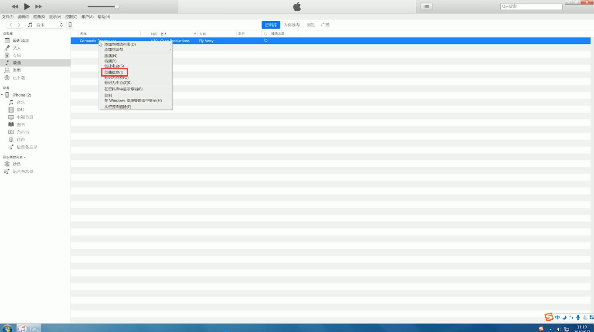
Task: Click the iTunes taskbar button
Action: tap(29, 329)
